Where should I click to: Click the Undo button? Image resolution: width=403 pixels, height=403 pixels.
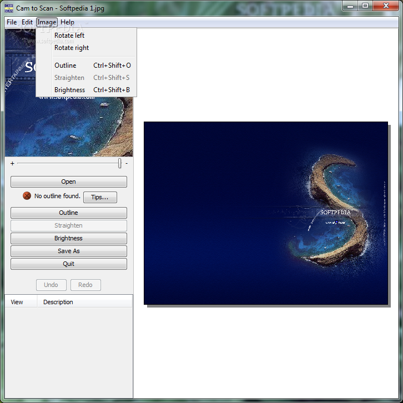click(x=51, y=285)
